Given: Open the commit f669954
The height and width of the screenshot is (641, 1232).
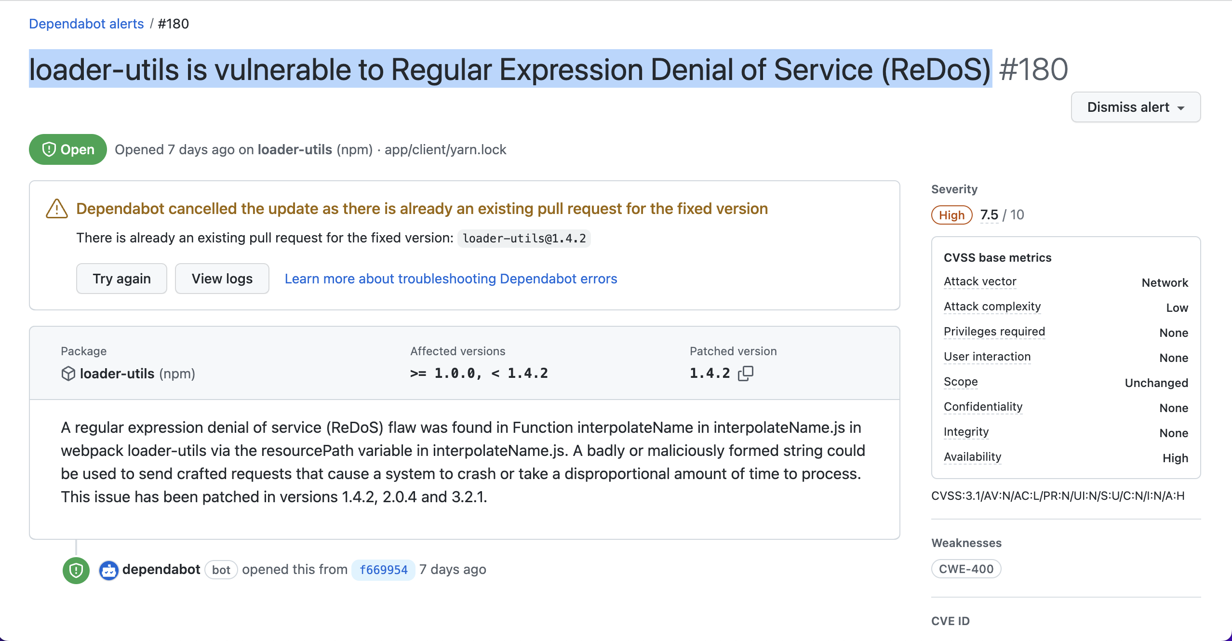Looking at the screenshot, I should click(x=383, y=570).
